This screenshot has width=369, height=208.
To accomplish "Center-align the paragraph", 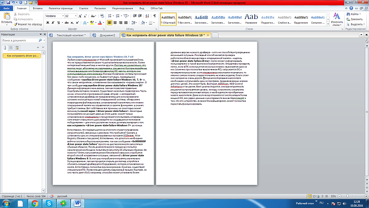I will [115, 23].
